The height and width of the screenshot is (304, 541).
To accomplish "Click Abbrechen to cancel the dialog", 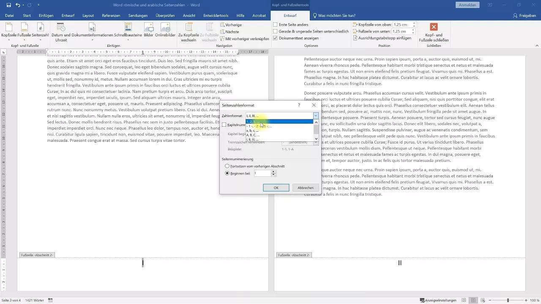I will point(305,187).
